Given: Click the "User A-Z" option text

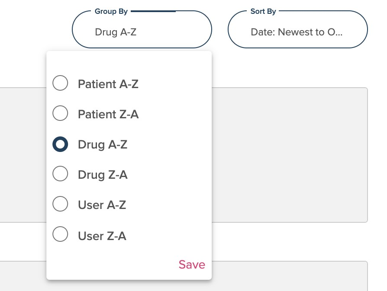Looking at the screenshot, I should coord(102,205).
